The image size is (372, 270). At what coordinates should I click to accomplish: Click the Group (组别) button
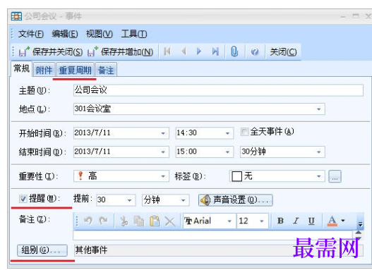coord(42,250)
